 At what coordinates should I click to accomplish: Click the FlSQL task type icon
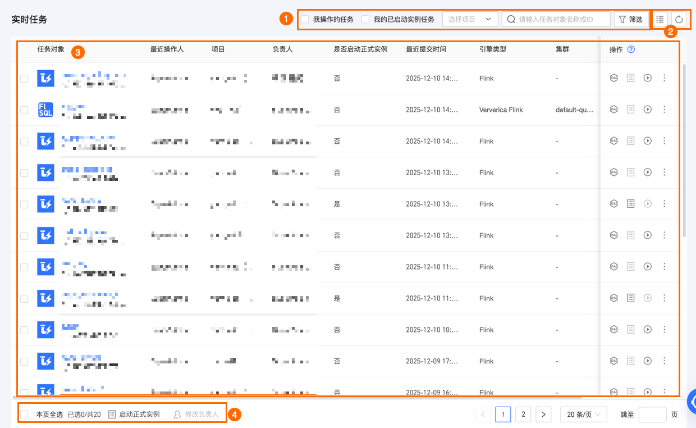(45, 110)
